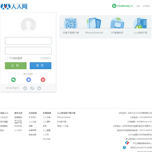Open the feedback link at top right
Image resolution: width=152 pixels, height=152 pixels.
coord(147,6)
